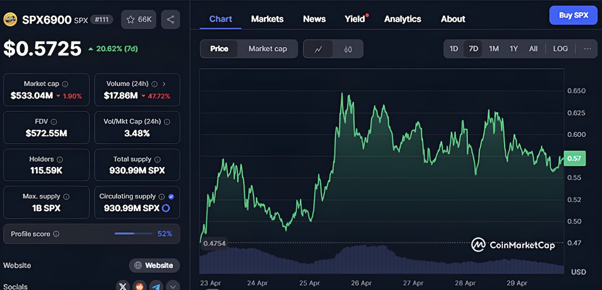
Task: Open Volume (24h) details arrow
Action: click(164, 84)
